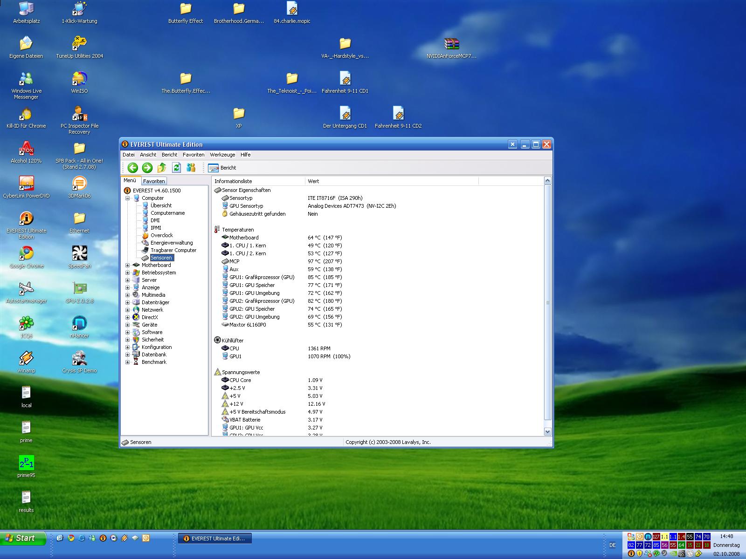Expand the Motherboard tree node
This screenshot has width=746, height=559.
127,265
